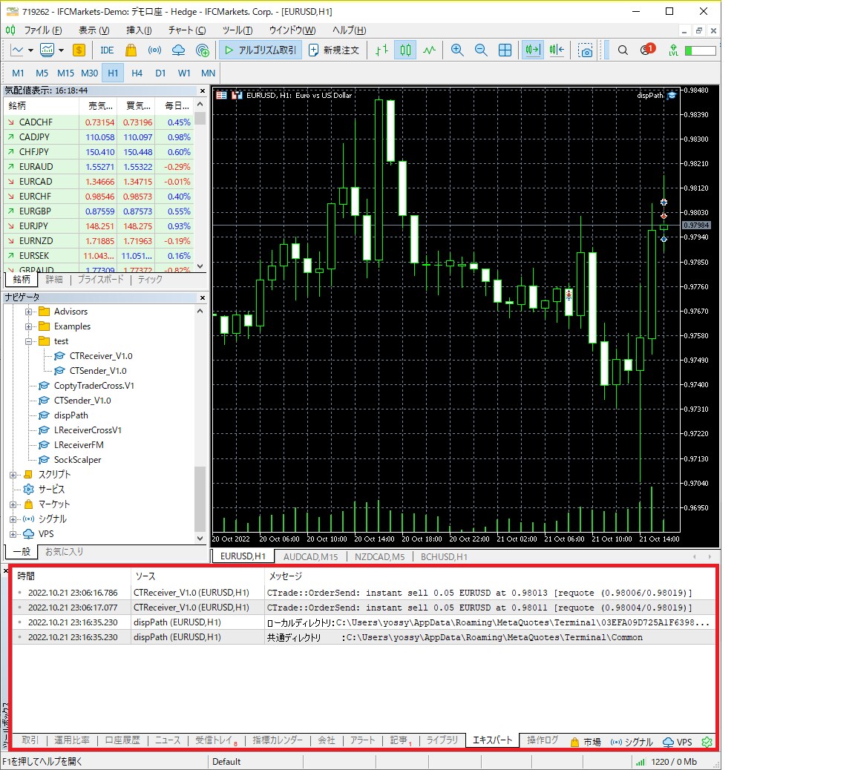The width and height of the screenshot is (855, 770).
Task: Click the zoom out magnifier icon
Action: coord(481,50)
